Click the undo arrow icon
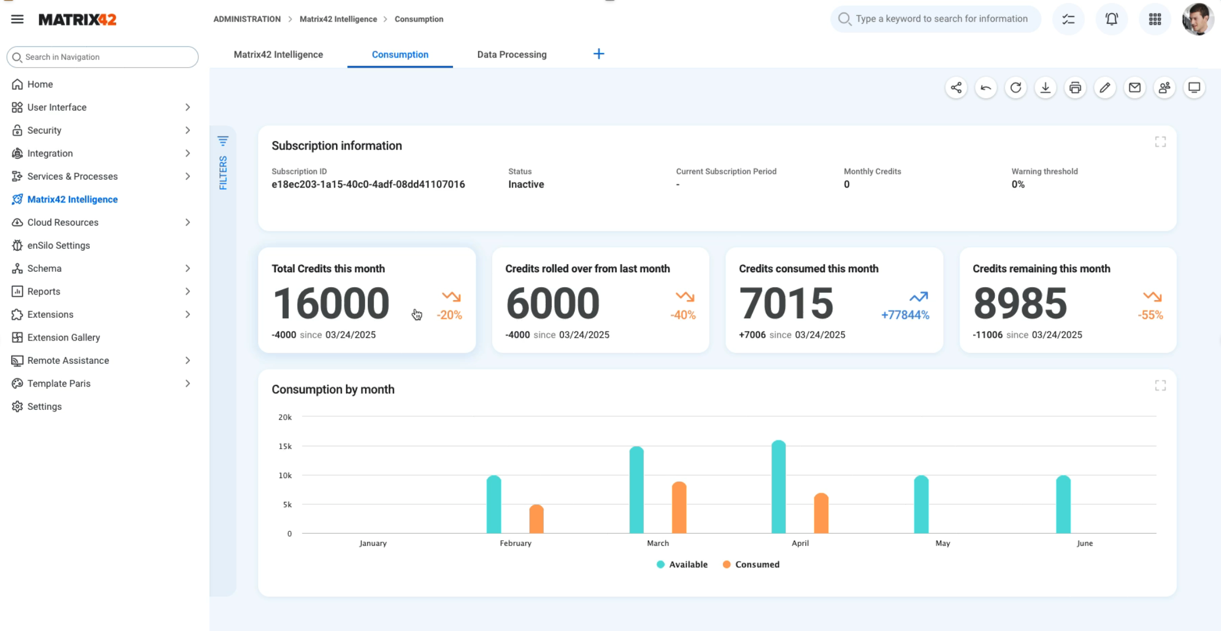Viewport: 1221px width, 631px height. pyautogui.click(x=986, y=88)
